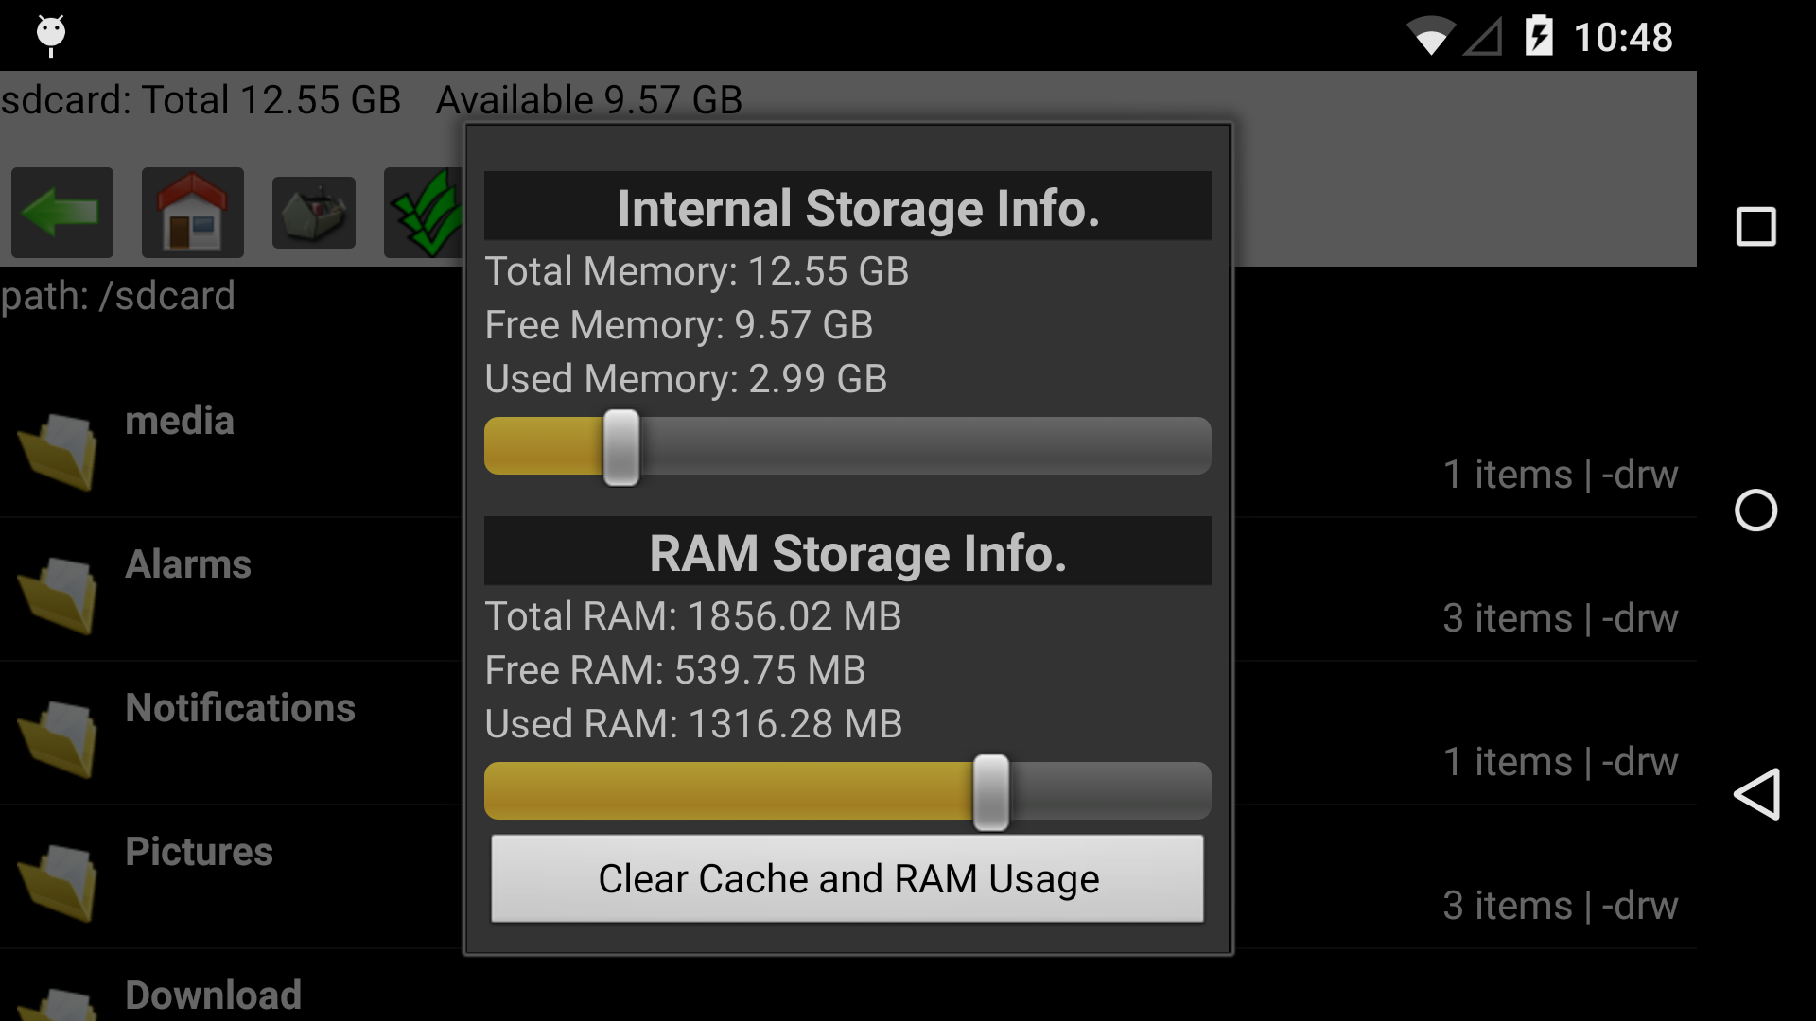
Task: Click the internal storage usage slider handle
Action: (x=621, y=445)
